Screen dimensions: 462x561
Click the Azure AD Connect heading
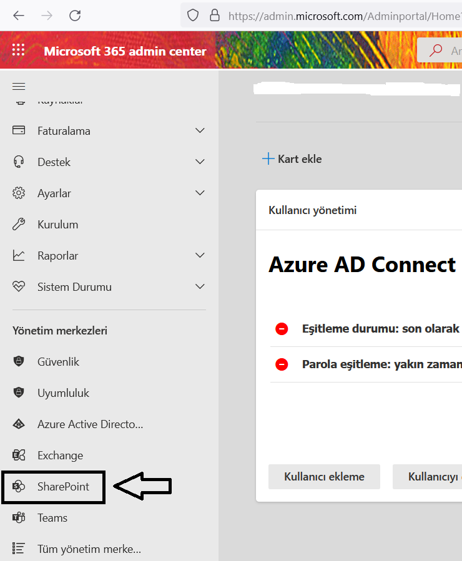(362, 265)
